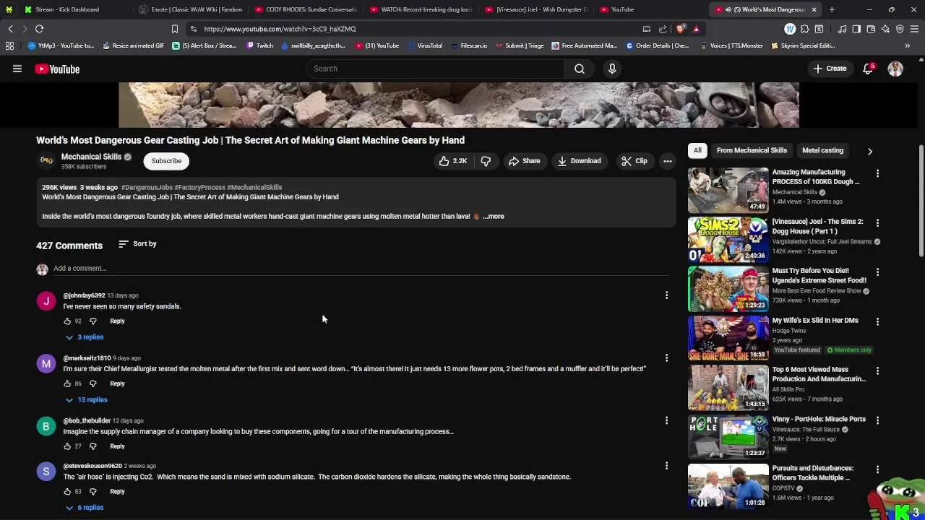The height and width of the screenshot is (520, 925).
Task: Open menu for Must Try Before You Die video
Action: point(877,272)
